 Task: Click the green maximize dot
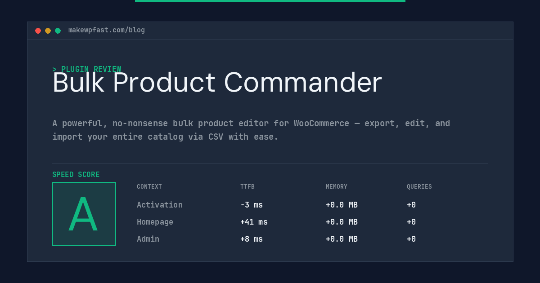pyautogui.click(x=58, y=31)
